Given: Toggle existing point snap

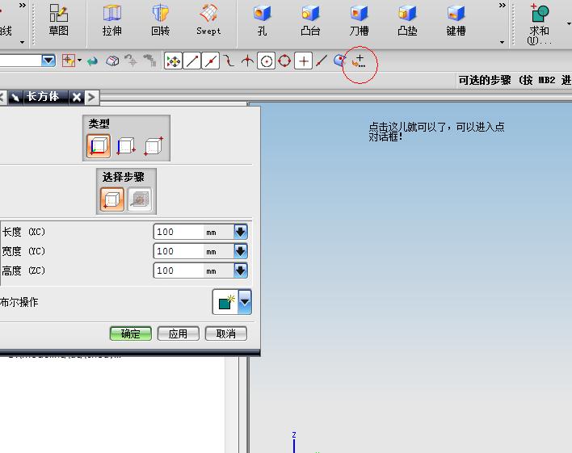Looking at the screenshot, I should (304, 61).
